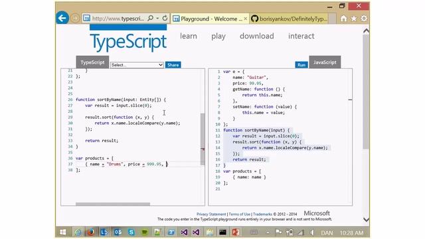The width and height of the screenshot is (425, 239).
Task: Click 'name: "Guitar",' in JavaScript pane
Action: (250, 78)
